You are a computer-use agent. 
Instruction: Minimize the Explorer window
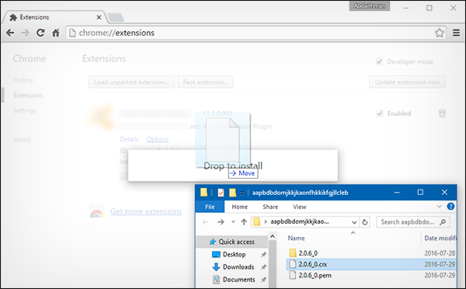(x=397, y=193)
